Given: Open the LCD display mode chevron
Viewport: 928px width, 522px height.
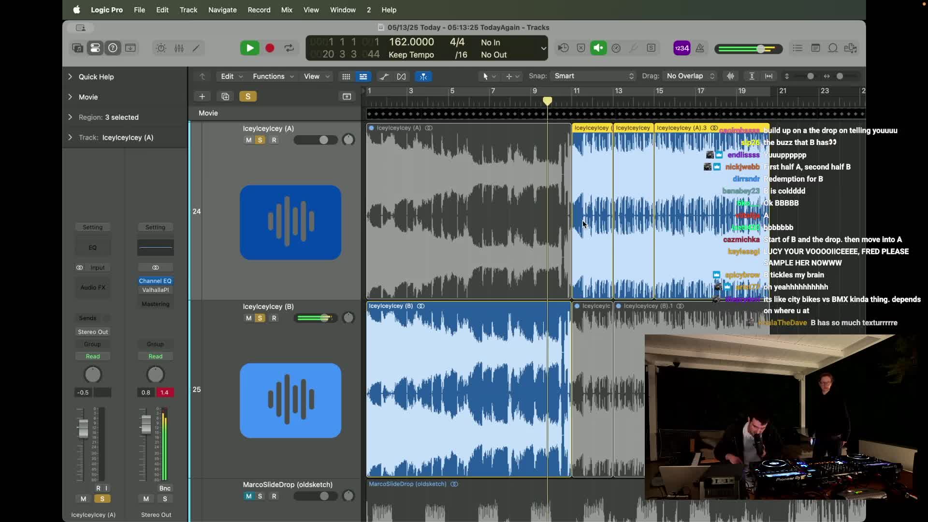Looking at the screenshot, I should coord(543,48).
